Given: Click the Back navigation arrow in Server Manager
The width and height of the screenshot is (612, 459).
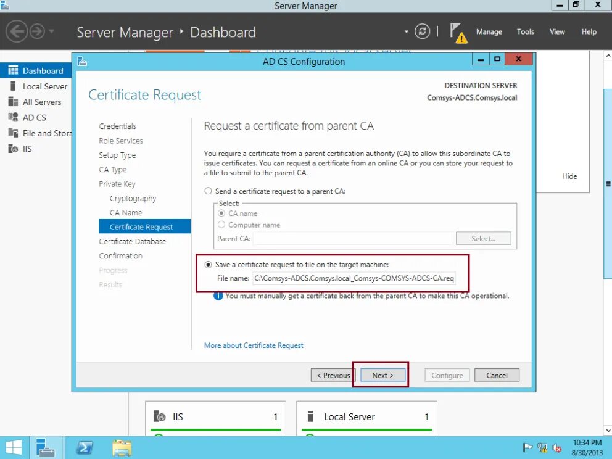Looking at the screenshot, I should (17, 31).
